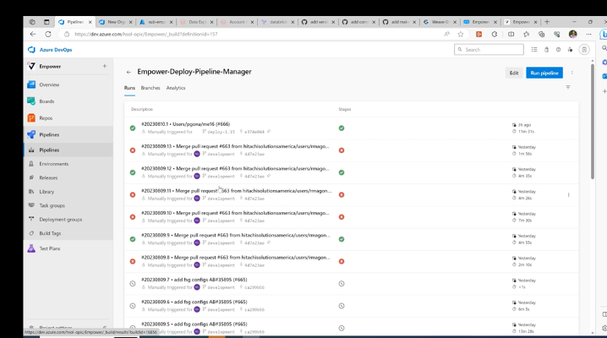The width and height of the screenshot is (607, 338).
Task: Open run #20230809.12 merge pull request
Action: point(235,169)
